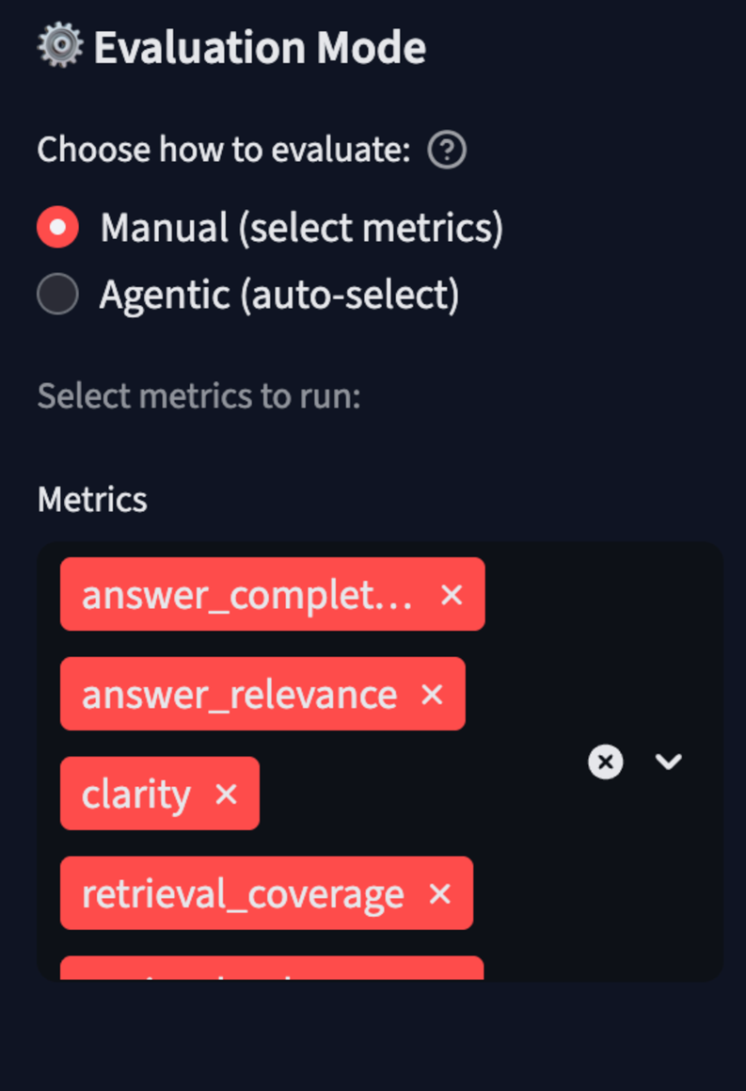Remove the retrieval_coverage metric chip
The width and height of the screenshot is (746, 1091).
[x=439, y=894]
